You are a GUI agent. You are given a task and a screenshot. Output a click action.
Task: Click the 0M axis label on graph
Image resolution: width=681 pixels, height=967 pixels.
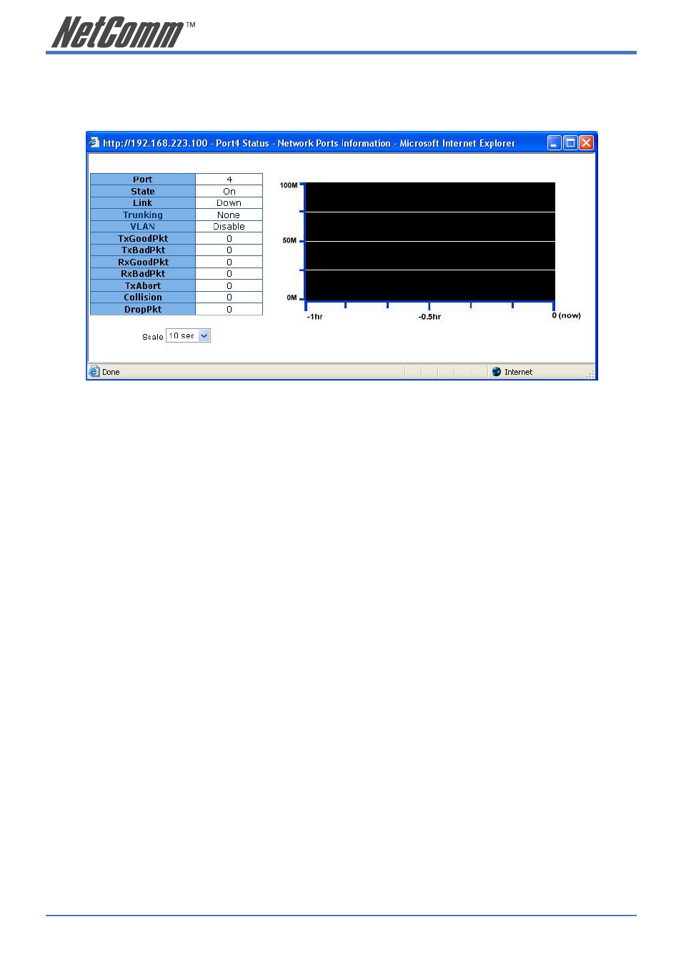(x=292, y=298)
